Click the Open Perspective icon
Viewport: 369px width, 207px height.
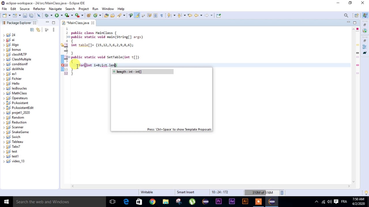357,16
